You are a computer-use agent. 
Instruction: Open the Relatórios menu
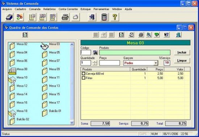(49, 9)
